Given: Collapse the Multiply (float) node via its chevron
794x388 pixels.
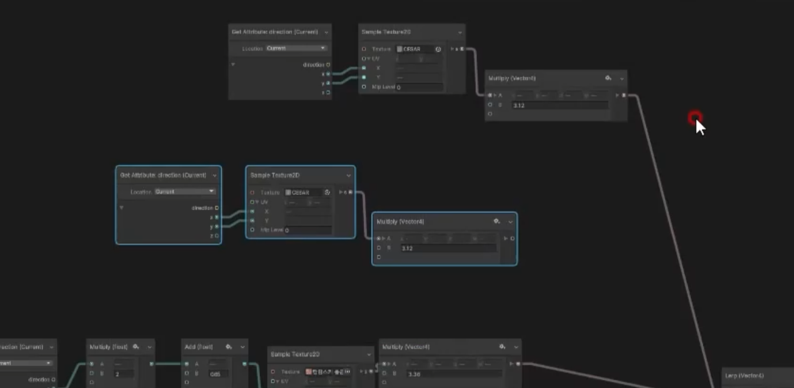Looking at the screenshot, I should pyautogui.click(x=149, y=347).
